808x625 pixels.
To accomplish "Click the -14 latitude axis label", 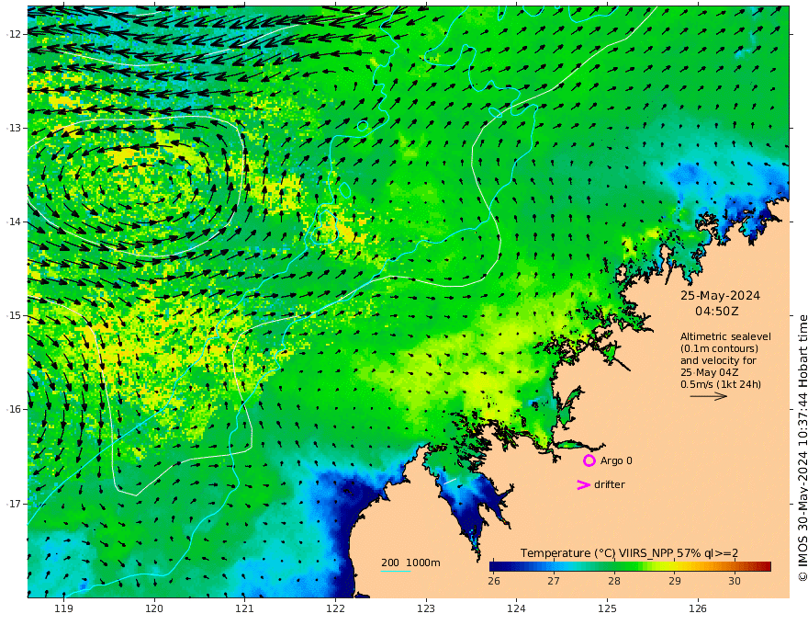I will [x=14, y=222].
